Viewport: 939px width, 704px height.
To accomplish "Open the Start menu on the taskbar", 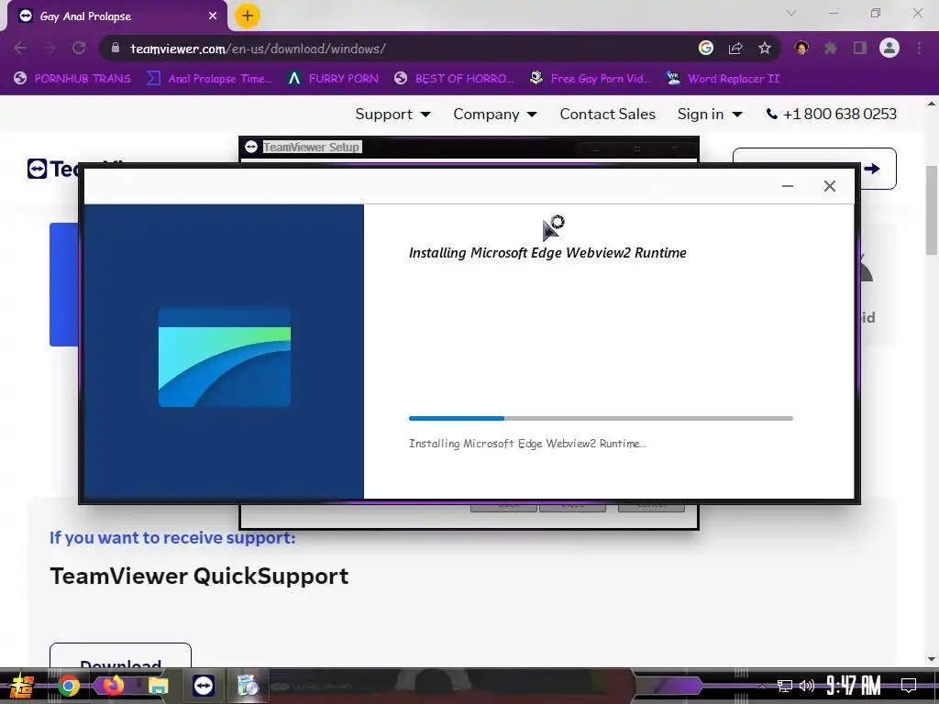I will coord(22,686).
